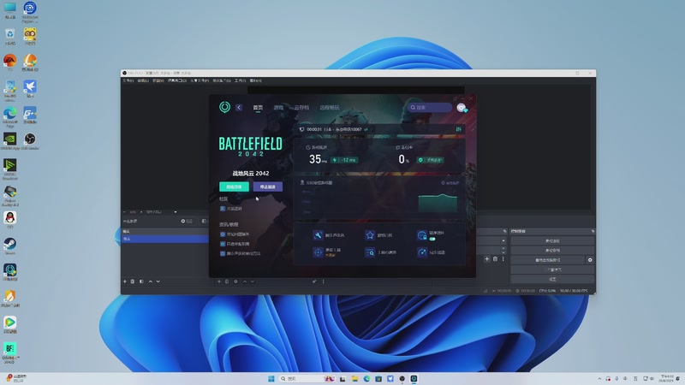Add a transition with the plus icon
Screen dimensions: 685x385
pyautogui.click(x=487, y=259)
